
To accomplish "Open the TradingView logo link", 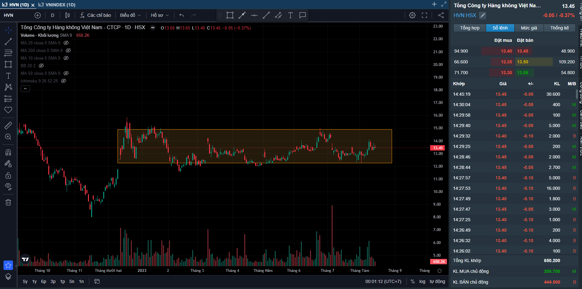I will click(x=25, y=260).
